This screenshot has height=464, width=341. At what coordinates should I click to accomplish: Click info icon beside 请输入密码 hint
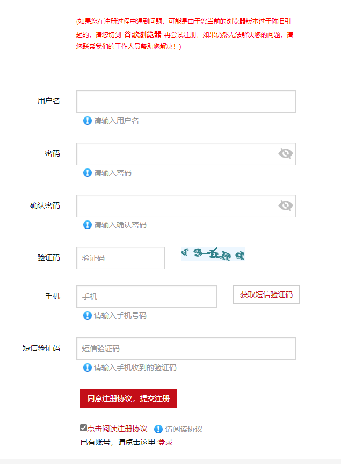click(87, 173)
